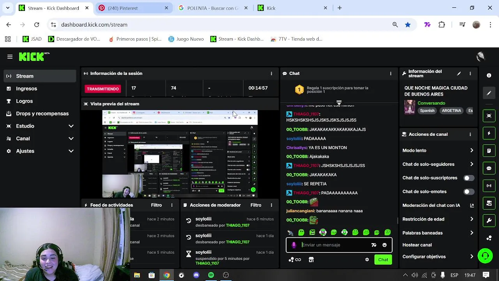
Task: Send message with green Chat button
Action: click(x=383, y=260)
